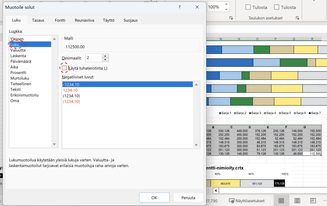Decrease Desimaalit value with down arrow
The image size is (327, 206).
tap(105, 60)
